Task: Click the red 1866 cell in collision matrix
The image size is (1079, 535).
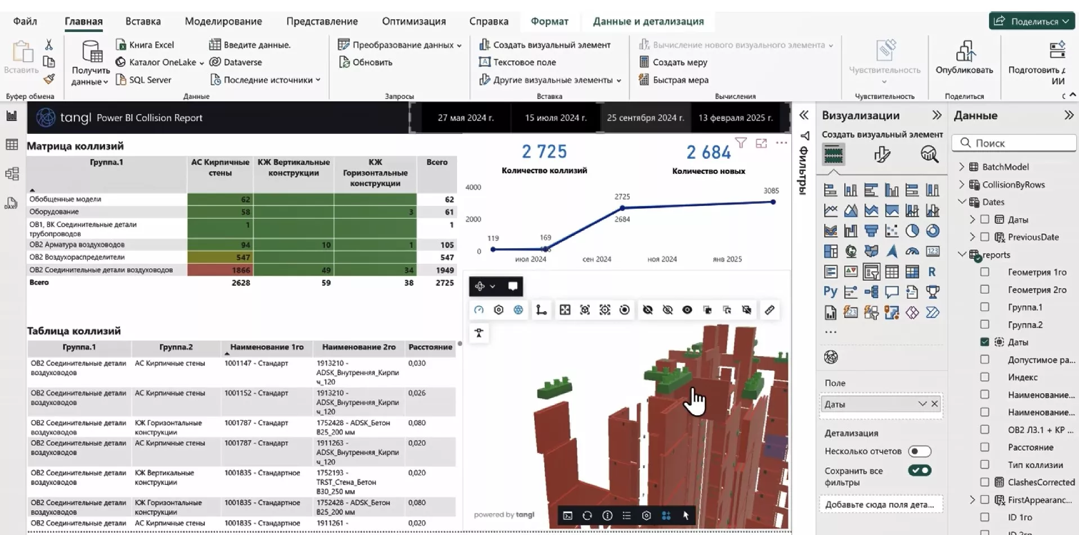Action: (220, 270)
